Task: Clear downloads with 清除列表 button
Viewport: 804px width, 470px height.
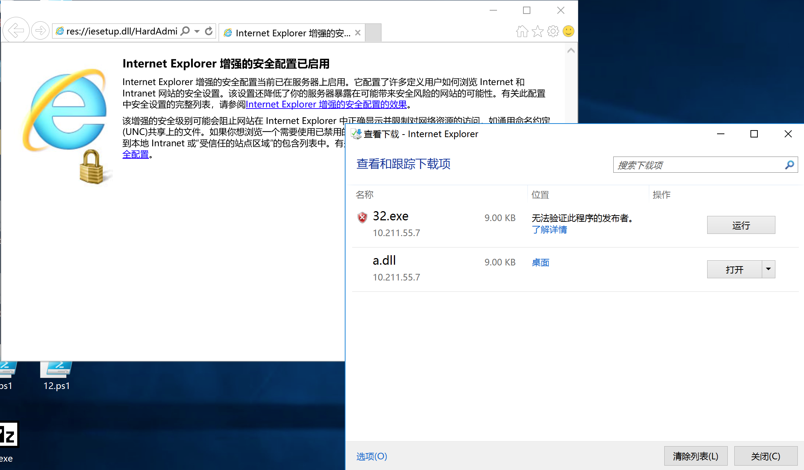Action: point(696,456)
